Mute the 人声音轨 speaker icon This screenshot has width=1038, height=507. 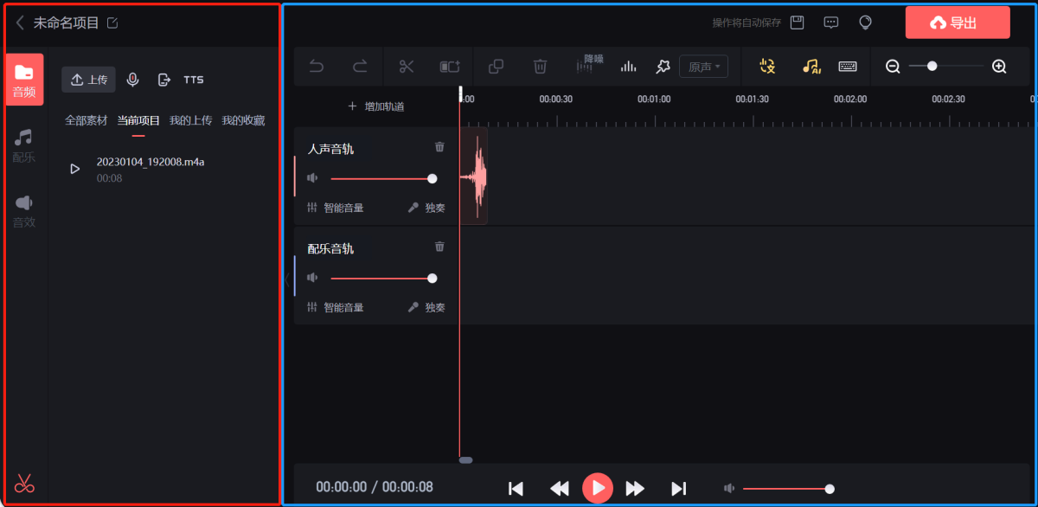(312, 178)
